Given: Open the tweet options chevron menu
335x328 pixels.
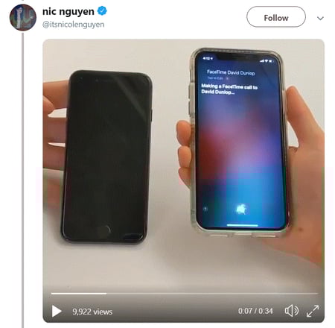Looking at the screenshot, I should coord(320,18).
